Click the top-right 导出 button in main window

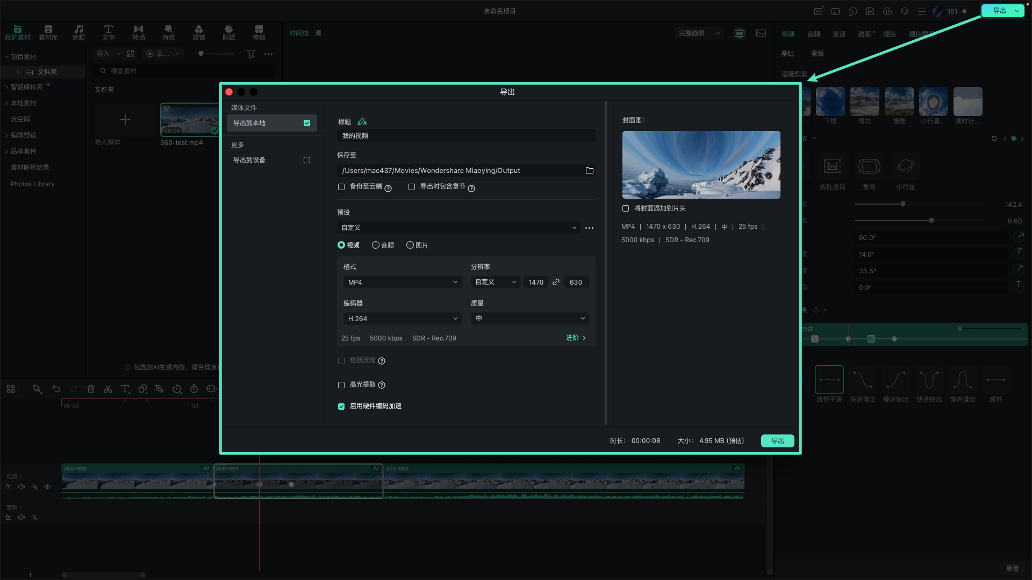(999, 11)
